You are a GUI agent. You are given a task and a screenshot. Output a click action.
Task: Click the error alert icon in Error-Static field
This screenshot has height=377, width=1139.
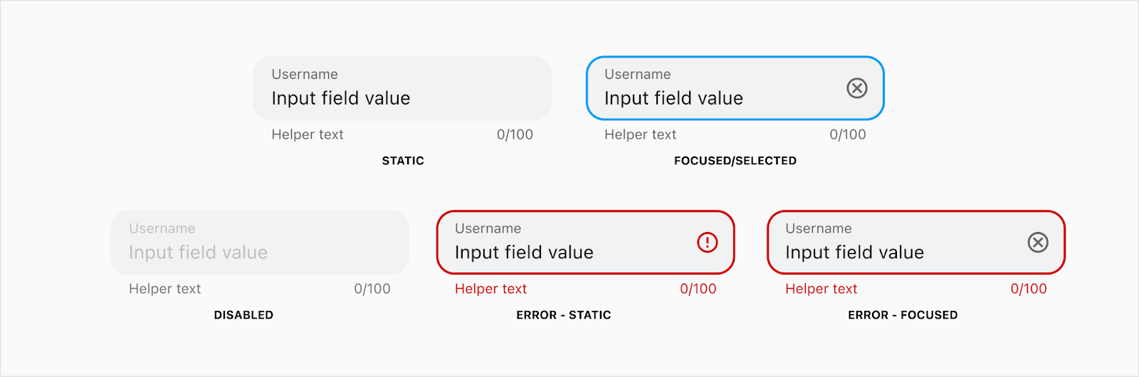point(708,243)
